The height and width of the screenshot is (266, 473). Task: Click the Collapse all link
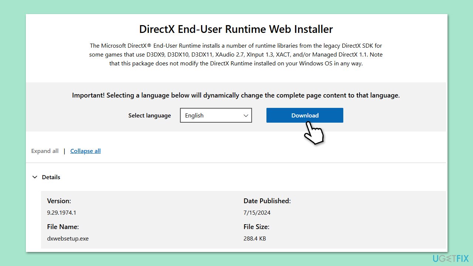85,151
